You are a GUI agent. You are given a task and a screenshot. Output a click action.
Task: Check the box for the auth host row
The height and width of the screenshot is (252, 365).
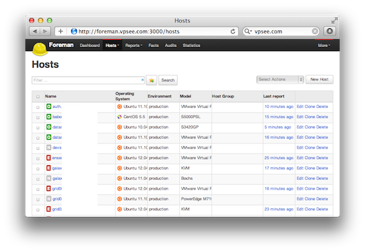click(38, 107)
